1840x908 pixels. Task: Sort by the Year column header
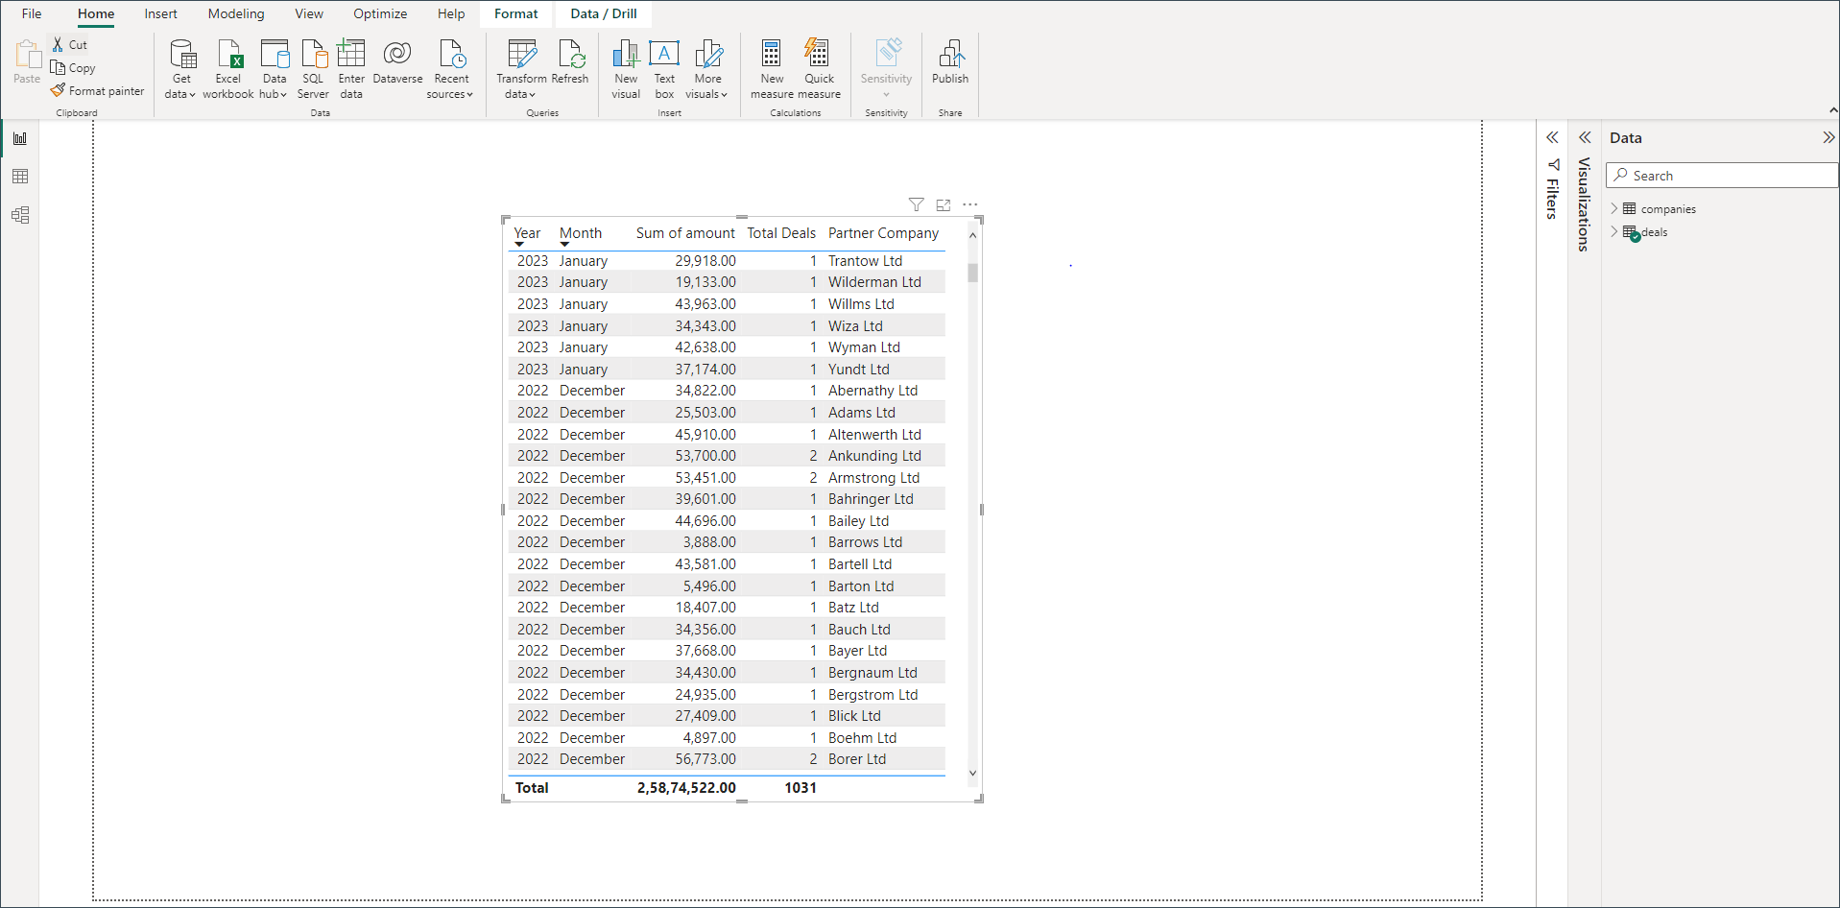(527, 233)
